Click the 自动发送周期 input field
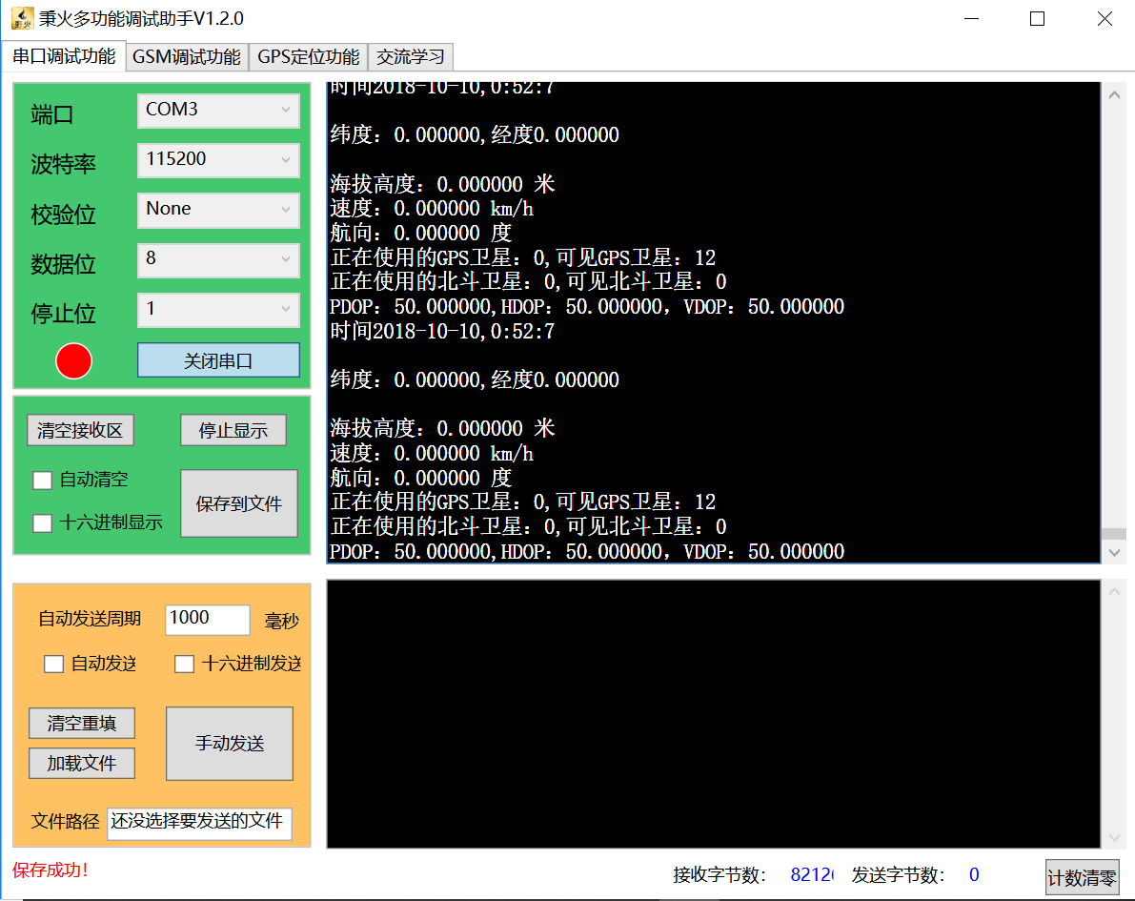The height and width of the screenshot is (901, 1135). [207, 619]
